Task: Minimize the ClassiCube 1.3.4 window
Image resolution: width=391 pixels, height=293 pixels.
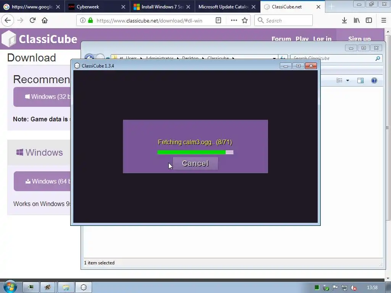Action: tap(286, 66)
